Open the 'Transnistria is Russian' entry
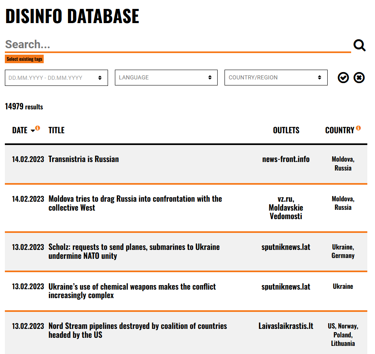Viewport: 375px width, 354px height. point(83,159)
